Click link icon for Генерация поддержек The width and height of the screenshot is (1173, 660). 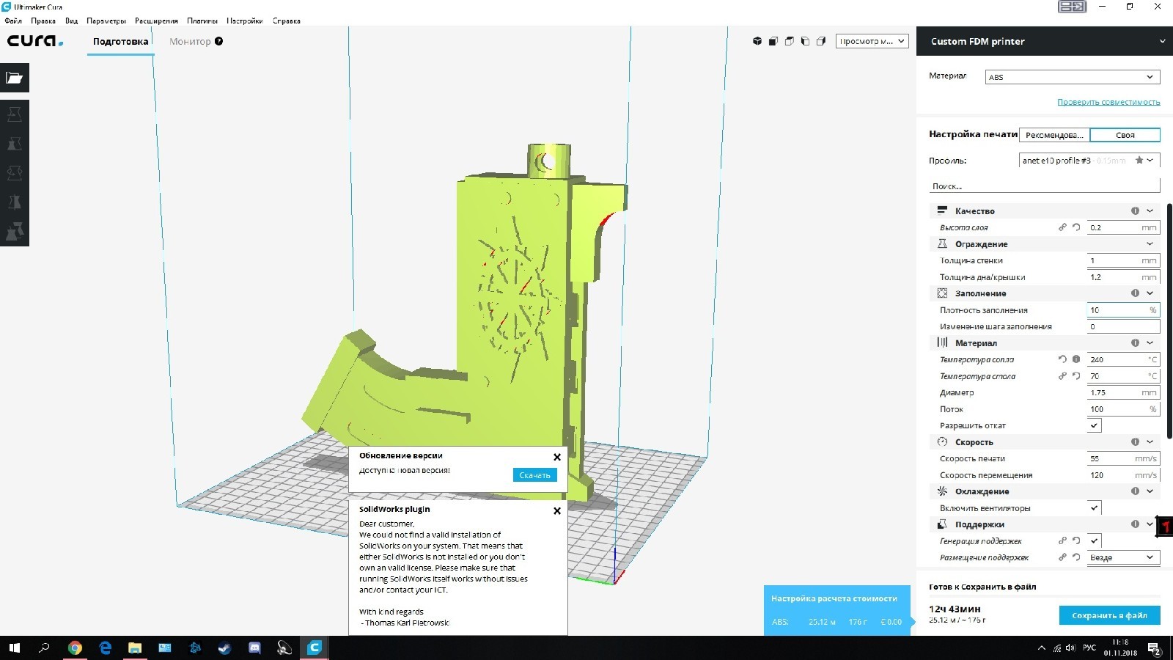point(1062,541)
